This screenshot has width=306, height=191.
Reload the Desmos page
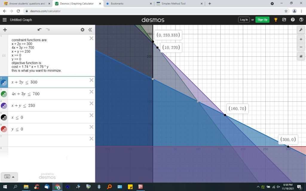point(18,11)
